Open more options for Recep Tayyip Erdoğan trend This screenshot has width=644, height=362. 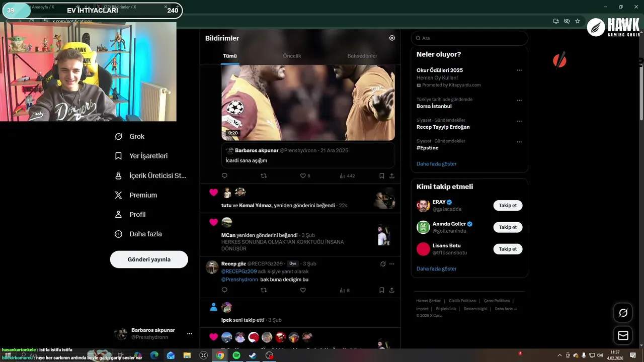519,121
